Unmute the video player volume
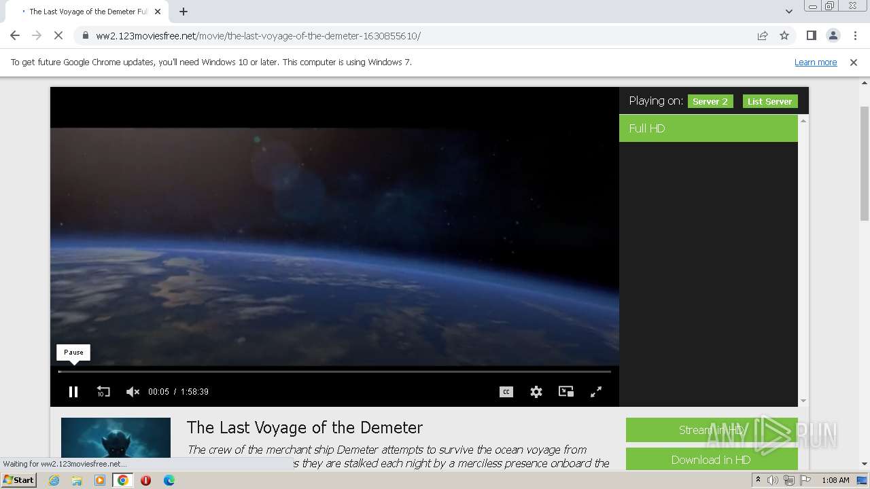870x489 pixels. point(133,392)
